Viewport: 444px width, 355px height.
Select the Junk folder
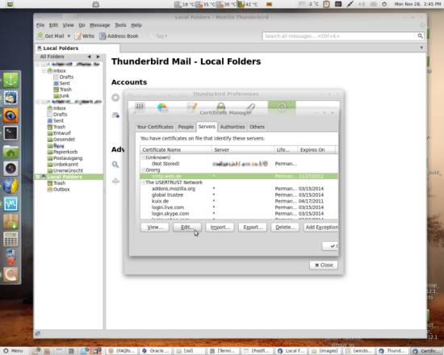coord(64,96)
